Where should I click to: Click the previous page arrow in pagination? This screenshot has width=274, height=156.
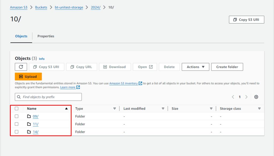point(233,97)
